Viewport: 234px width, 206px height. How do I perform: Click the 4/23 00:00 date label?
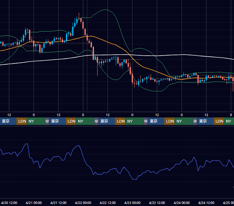tap(132, 203)
